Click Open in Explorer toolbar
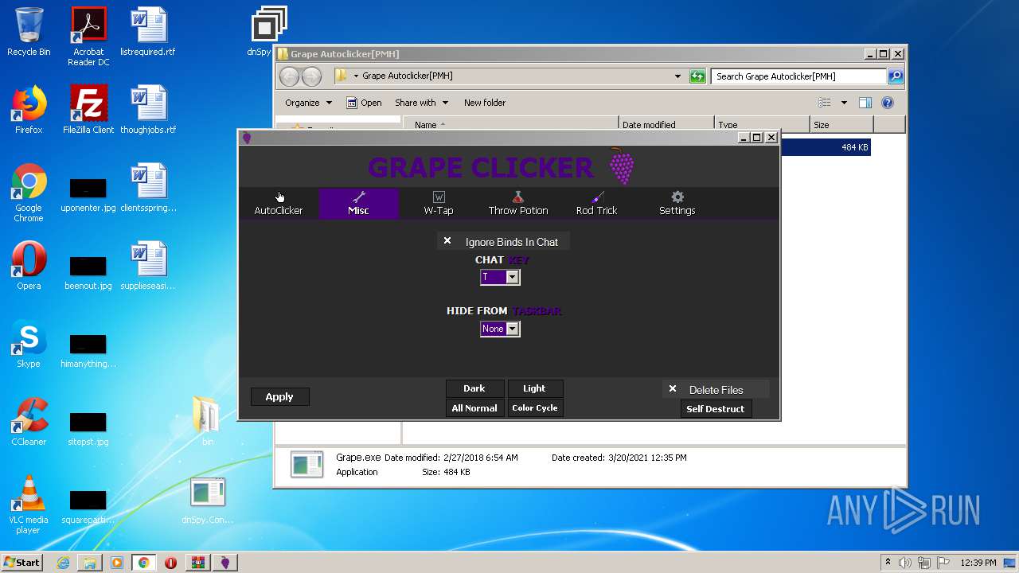The height and width of the screenshot is (573, 1019). point(364,103)
